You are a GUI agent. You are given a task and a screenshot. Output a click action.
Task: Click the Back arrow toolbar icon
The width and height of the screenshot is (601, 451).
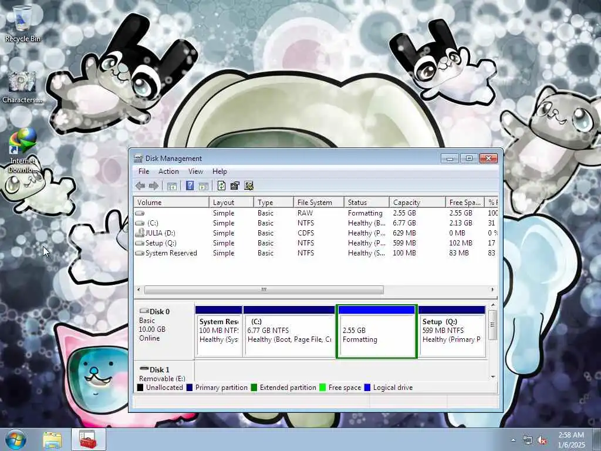[140, 186]
